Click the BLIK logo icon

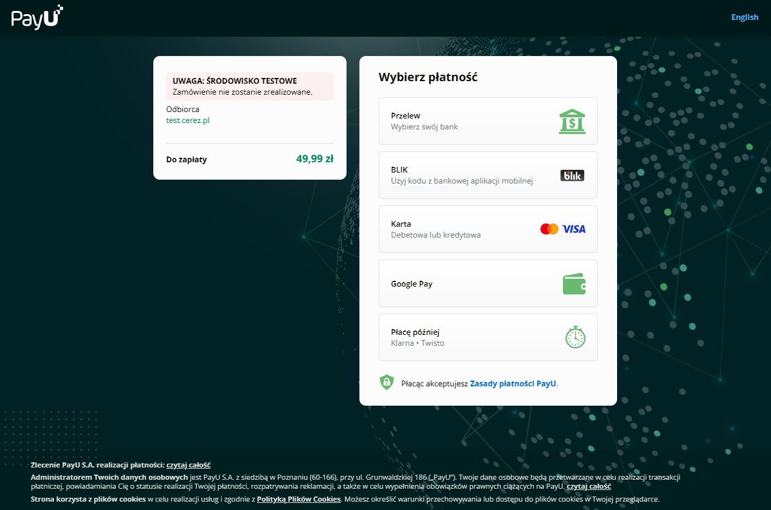click(x=572, y=175)
